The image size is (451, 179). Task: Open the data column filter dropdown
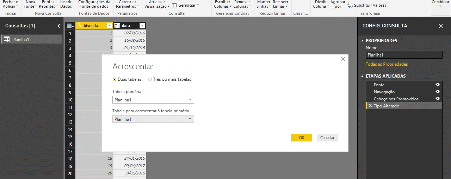[x=142, y=26]
